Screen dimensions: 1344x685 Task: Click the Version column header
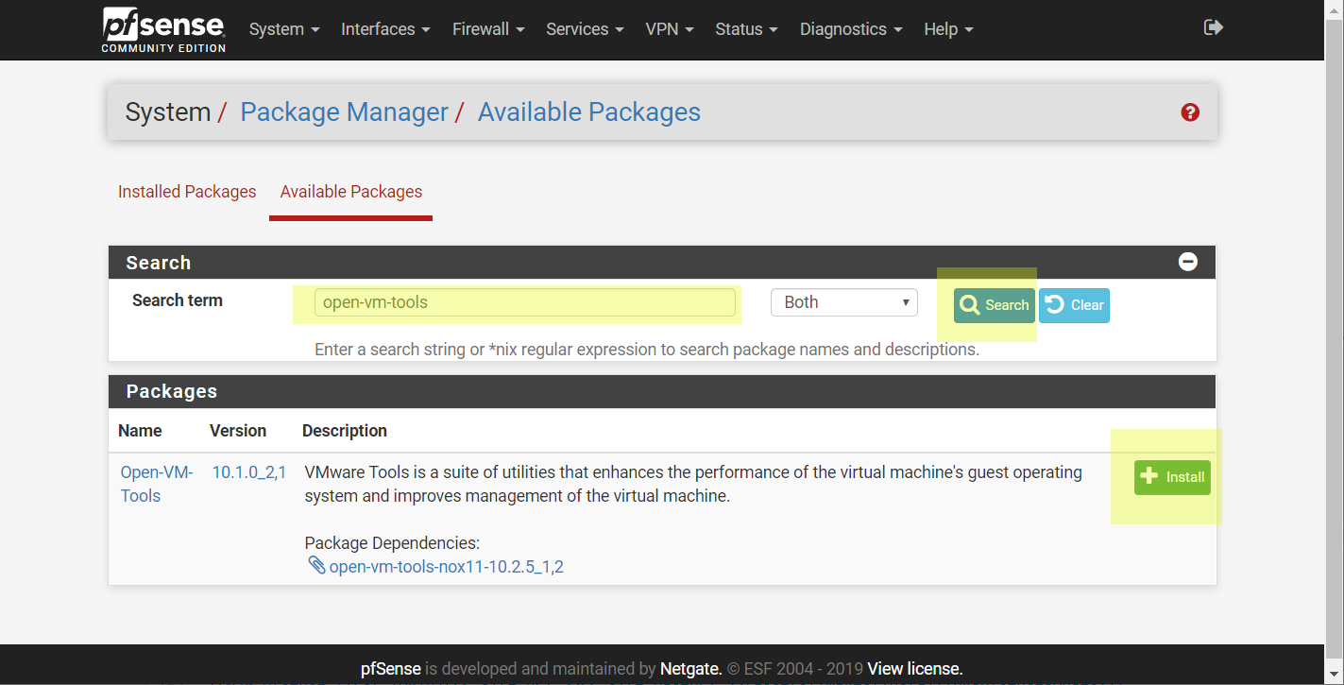coord(238,431)
